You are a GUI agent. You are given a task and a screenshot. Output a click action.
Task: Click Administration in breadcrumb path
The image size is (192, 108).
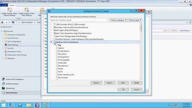pos(27,22)
